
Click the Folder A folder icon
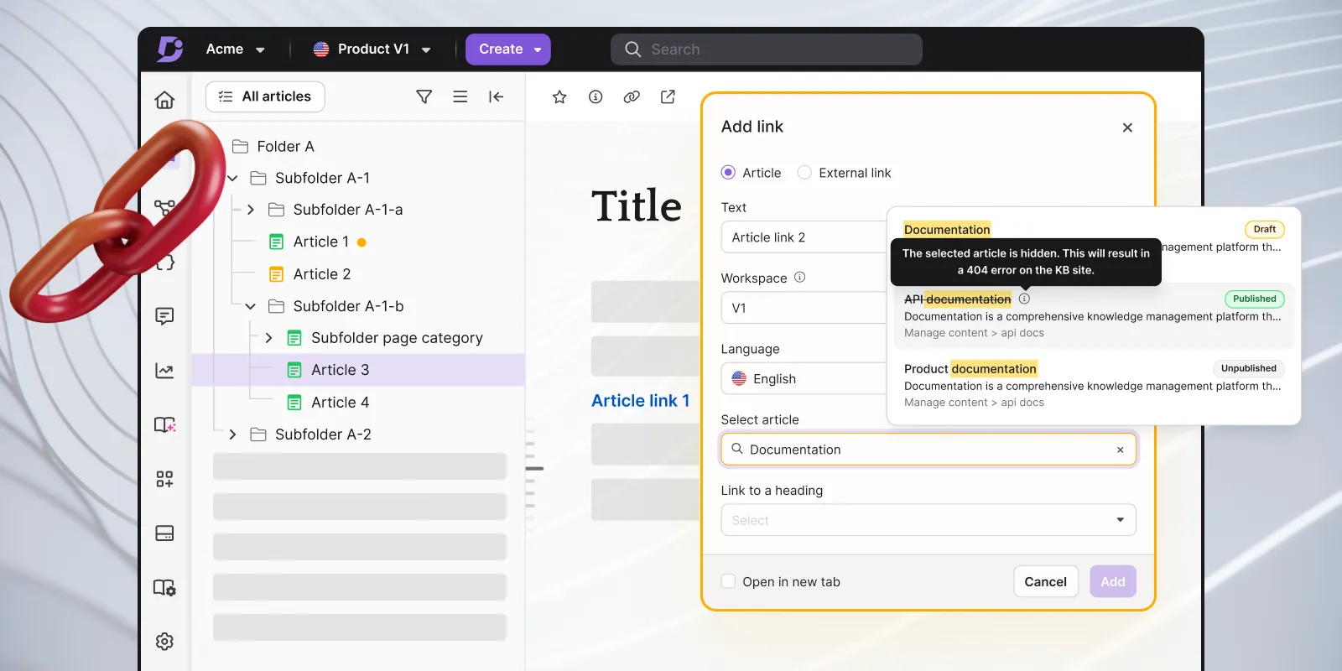click(x=241, y=146)
